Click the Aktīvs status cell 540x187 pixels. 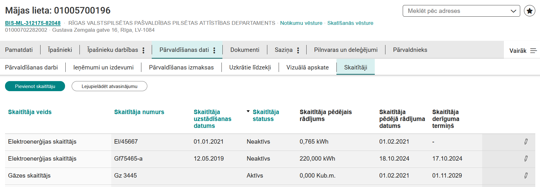pos(255,176)
